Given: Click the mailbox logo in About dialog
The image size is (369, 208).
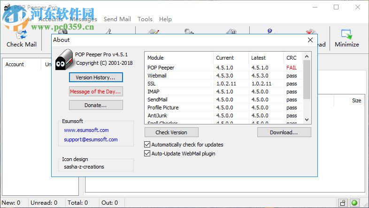Looking at the screenshot, I should coord(64,60).
